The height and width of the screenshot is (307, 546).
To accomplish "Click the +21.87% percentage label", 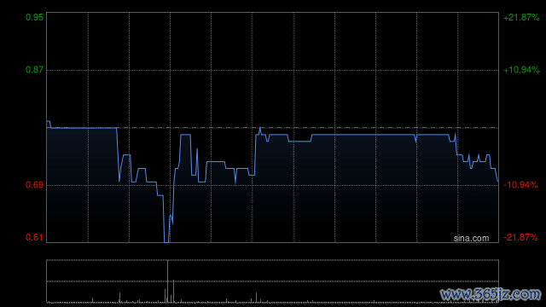I will click(x=521, y=17).
